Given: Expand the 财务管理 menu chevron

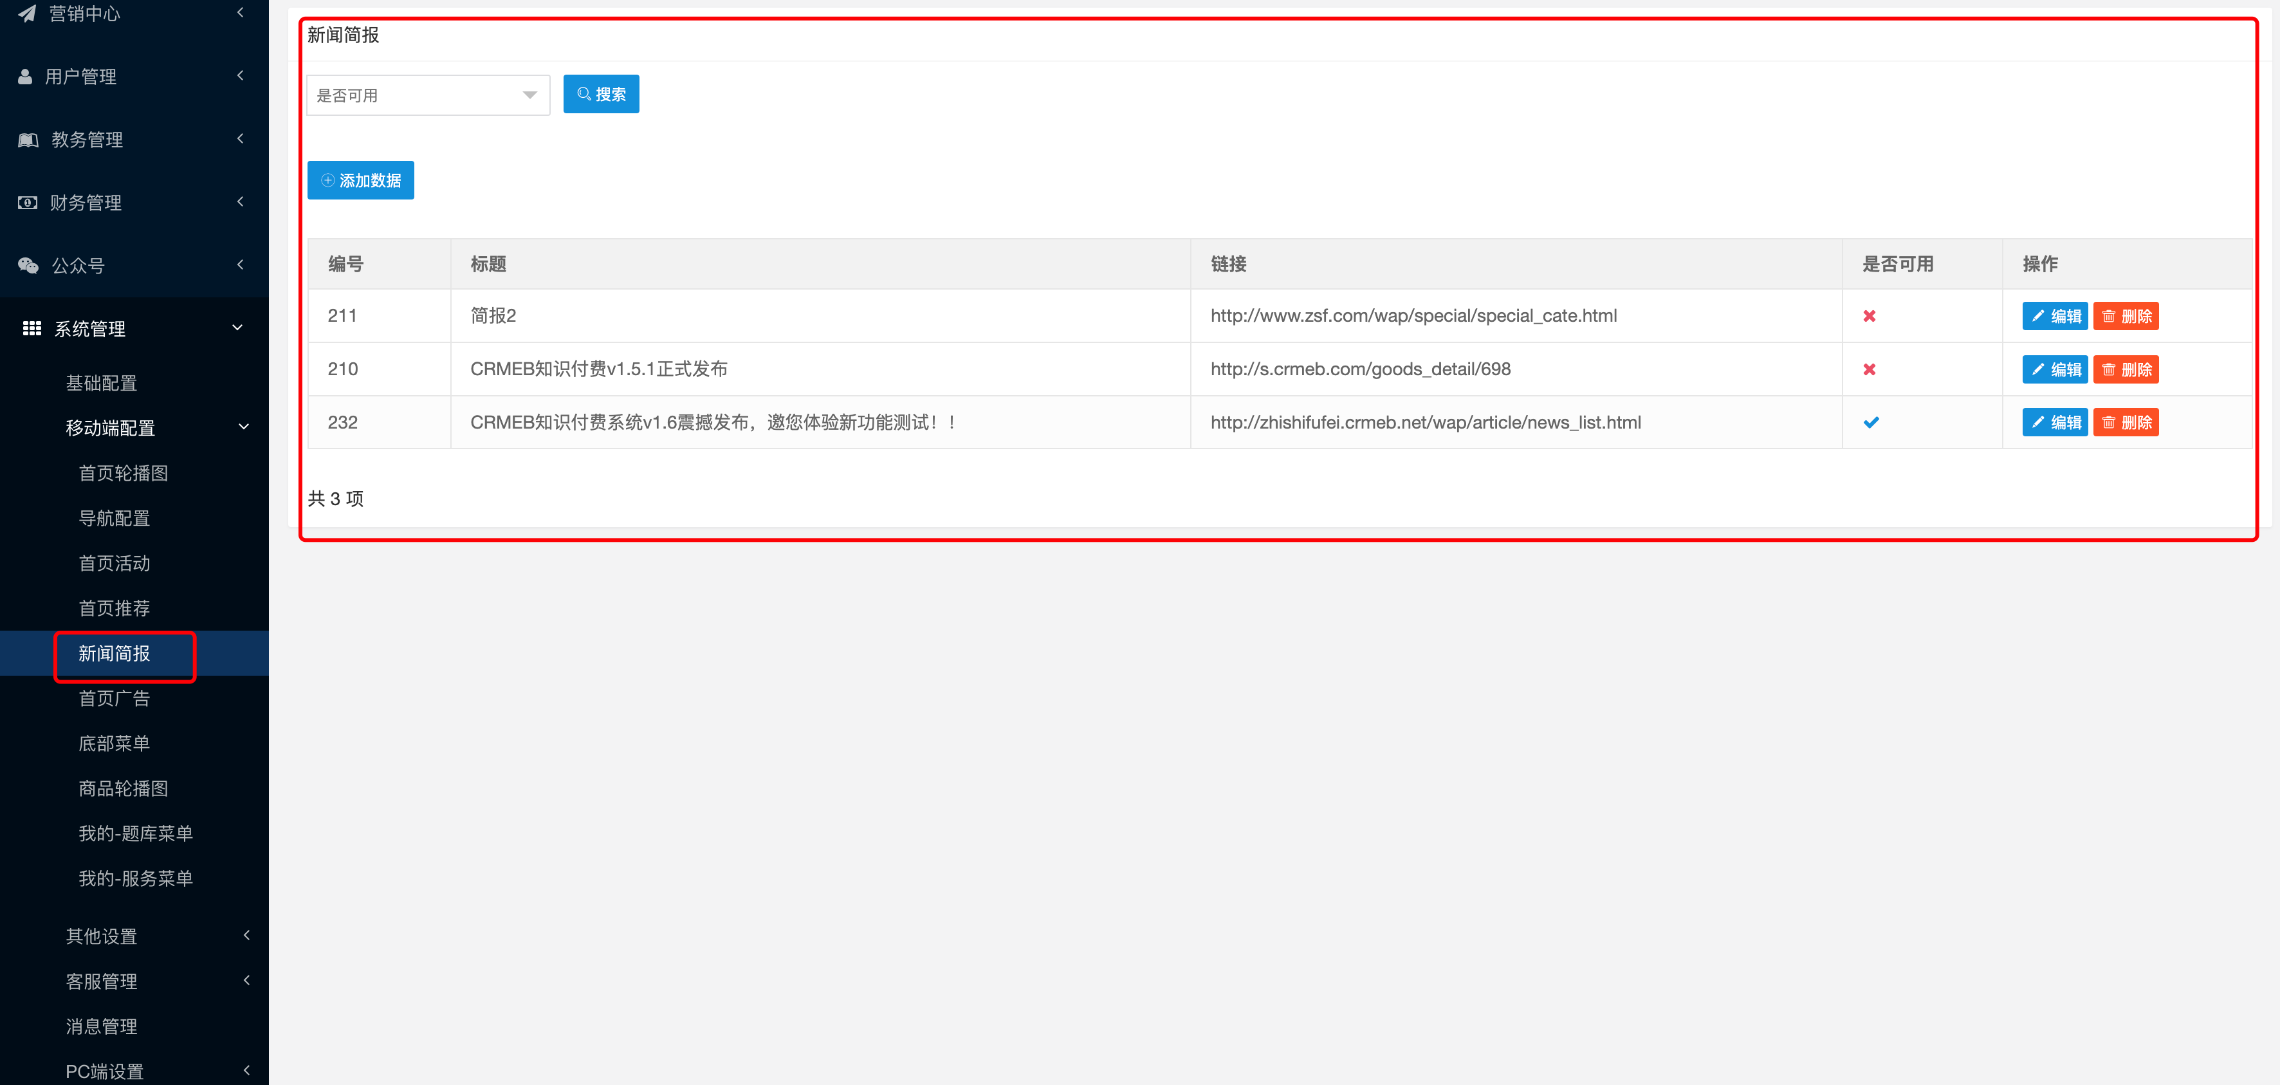Looking at the screenshot, I should [240, 202].
